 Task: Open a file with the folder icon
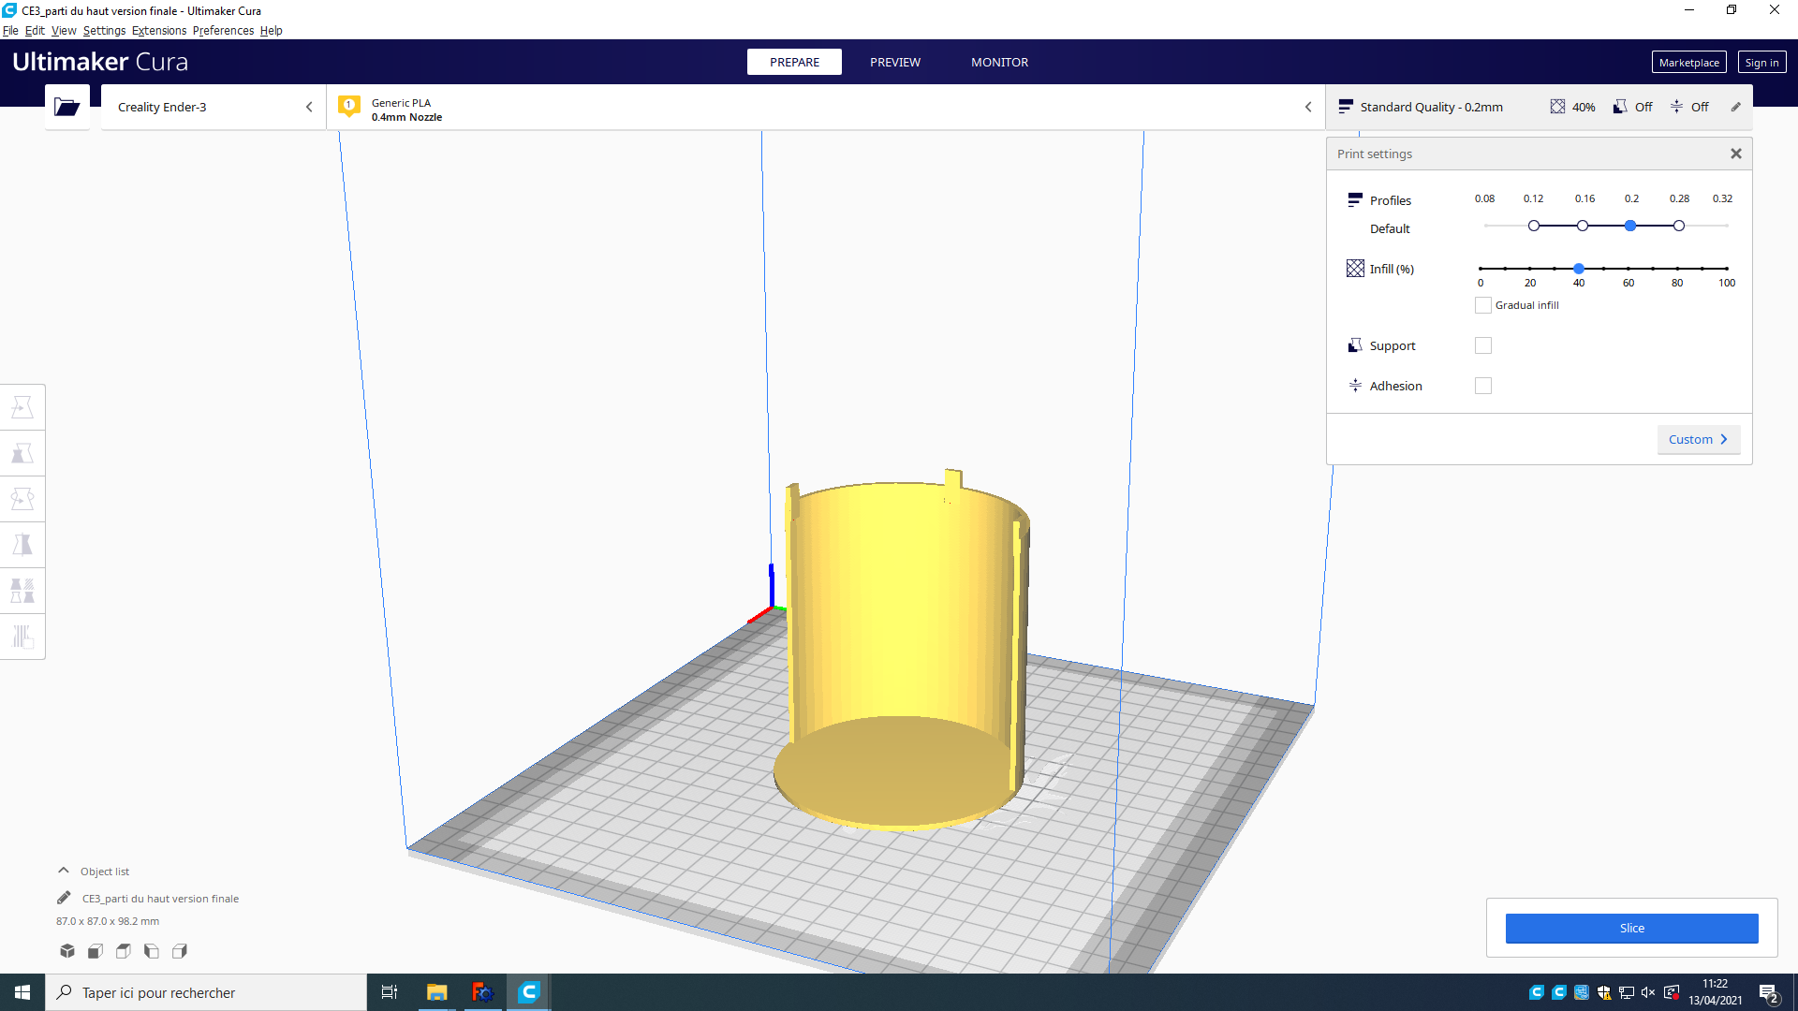66,107
